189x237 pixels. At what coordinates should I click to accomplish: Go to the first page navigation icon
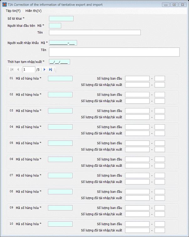(x=12, y=69)
